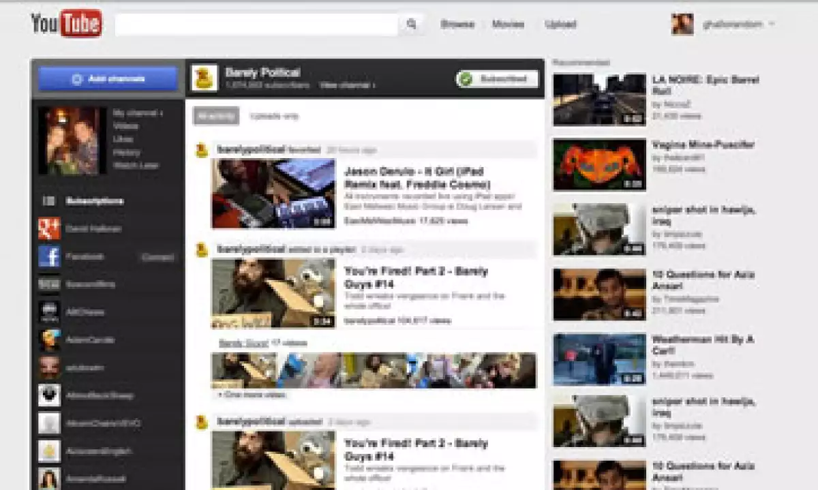The height and width of the screenshot is (490, 818).
Task: Click the Barely Political duck avatar
Action: (204, 78)
